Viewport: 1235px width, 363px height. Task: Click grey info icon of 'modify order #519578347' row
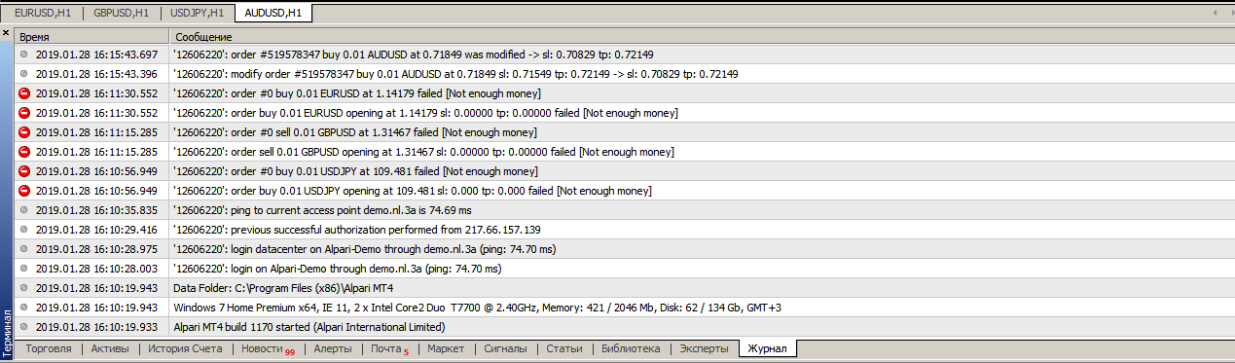(x=24, y=74)
